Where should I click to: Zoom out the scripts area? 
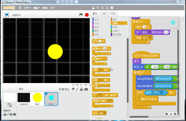[x=167, y=114]
